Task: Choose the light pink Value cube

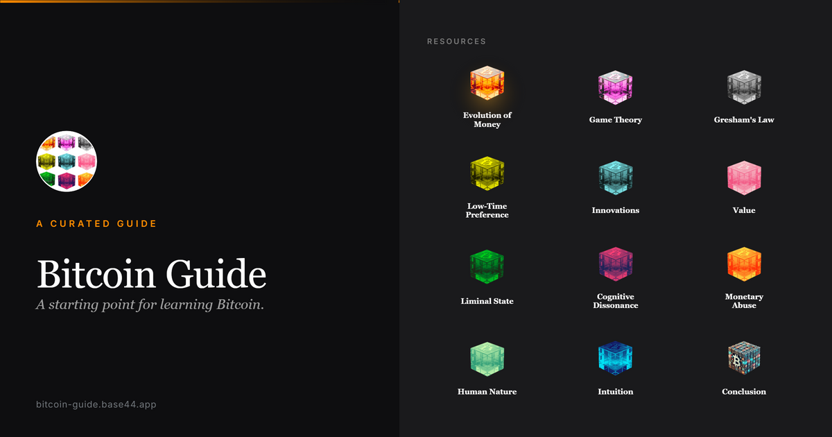Action: point(744,176)
